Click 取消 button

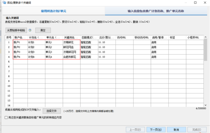pyautogui.click(x=176, y=130)
